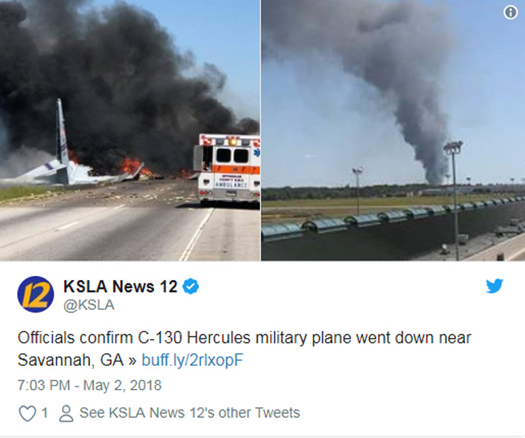Open the 7:03 PM - May 2, 2018 timestamp
Viewport: 525px width, 438px height.
pyautogui.click(x=89, y=385)
